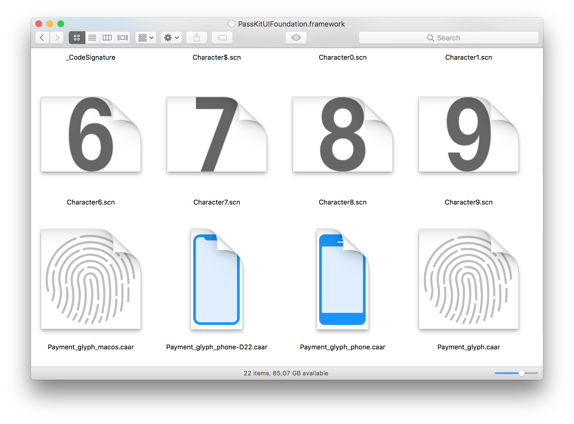The height and width of the screenshot is (424, 574).
Task: Click the Quick Look eye icon
Action: pyautogui.click(x=296, y=38)
